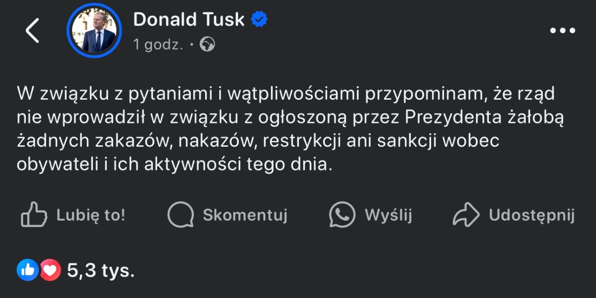Click the thumbs-up outline icon

coord(34,215)
